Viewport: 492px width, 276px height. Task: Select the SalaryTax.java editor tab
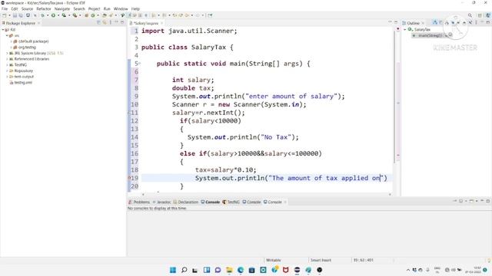145,23
